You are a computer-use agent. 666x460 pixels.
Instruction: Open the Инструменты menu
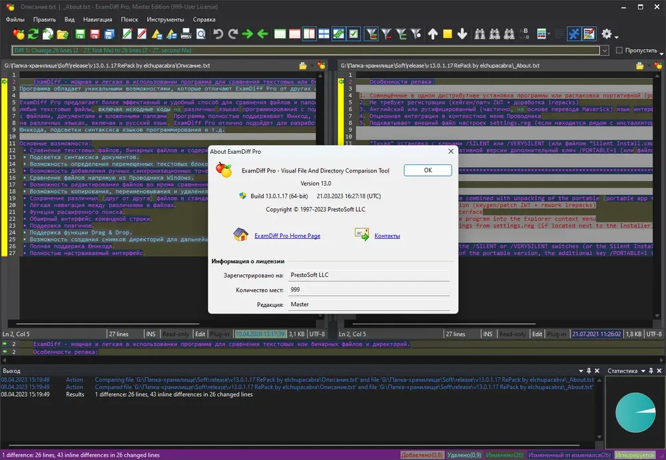165,19
